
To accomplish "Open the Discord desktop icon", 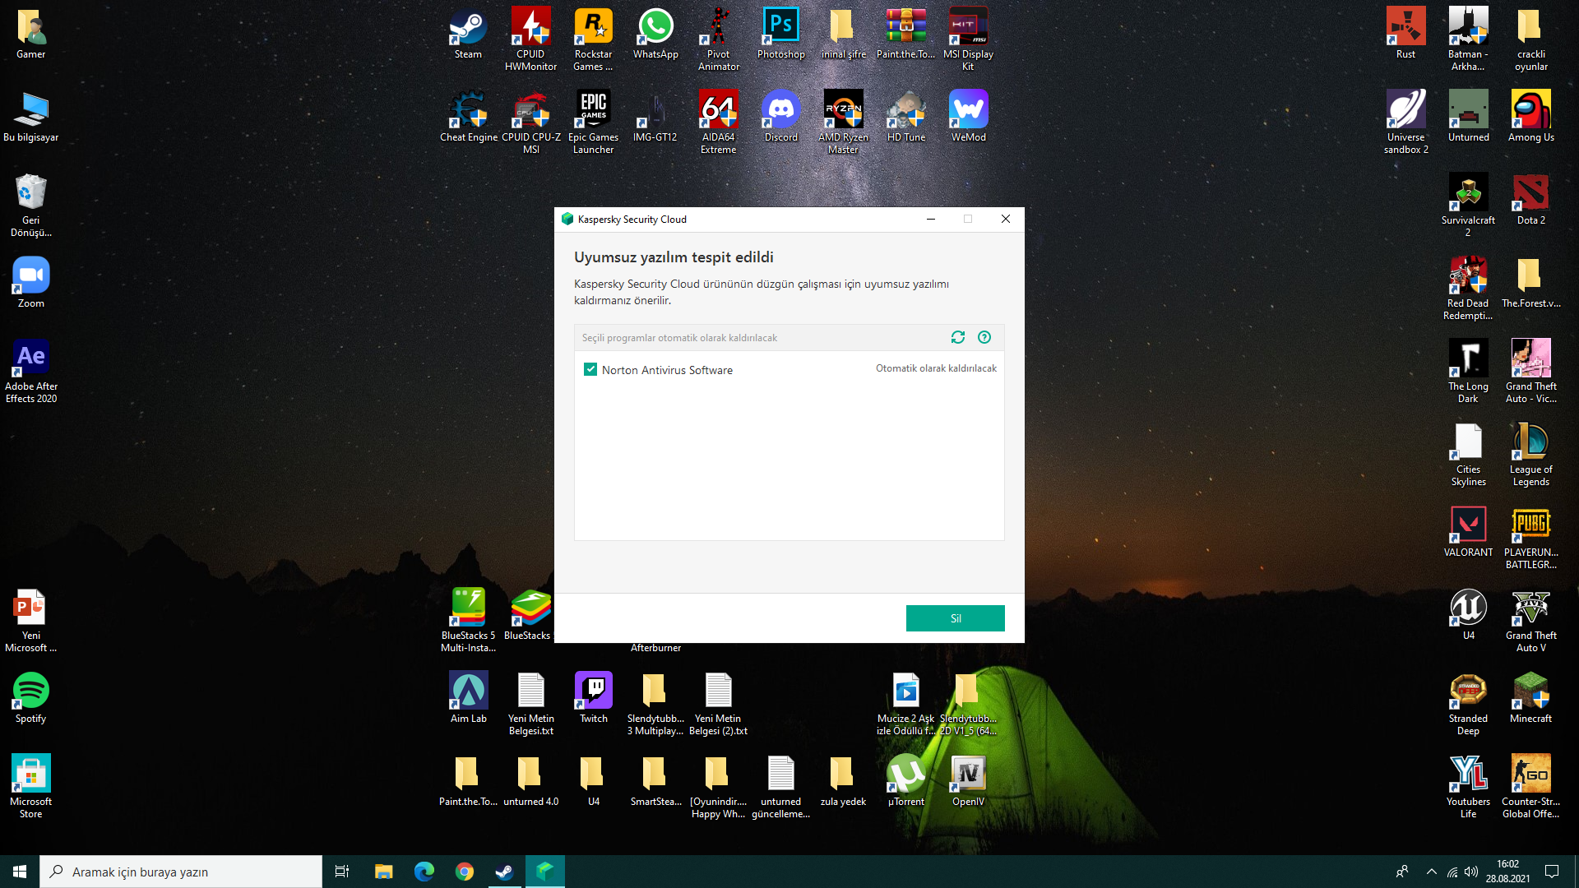I will click(780, 117).
